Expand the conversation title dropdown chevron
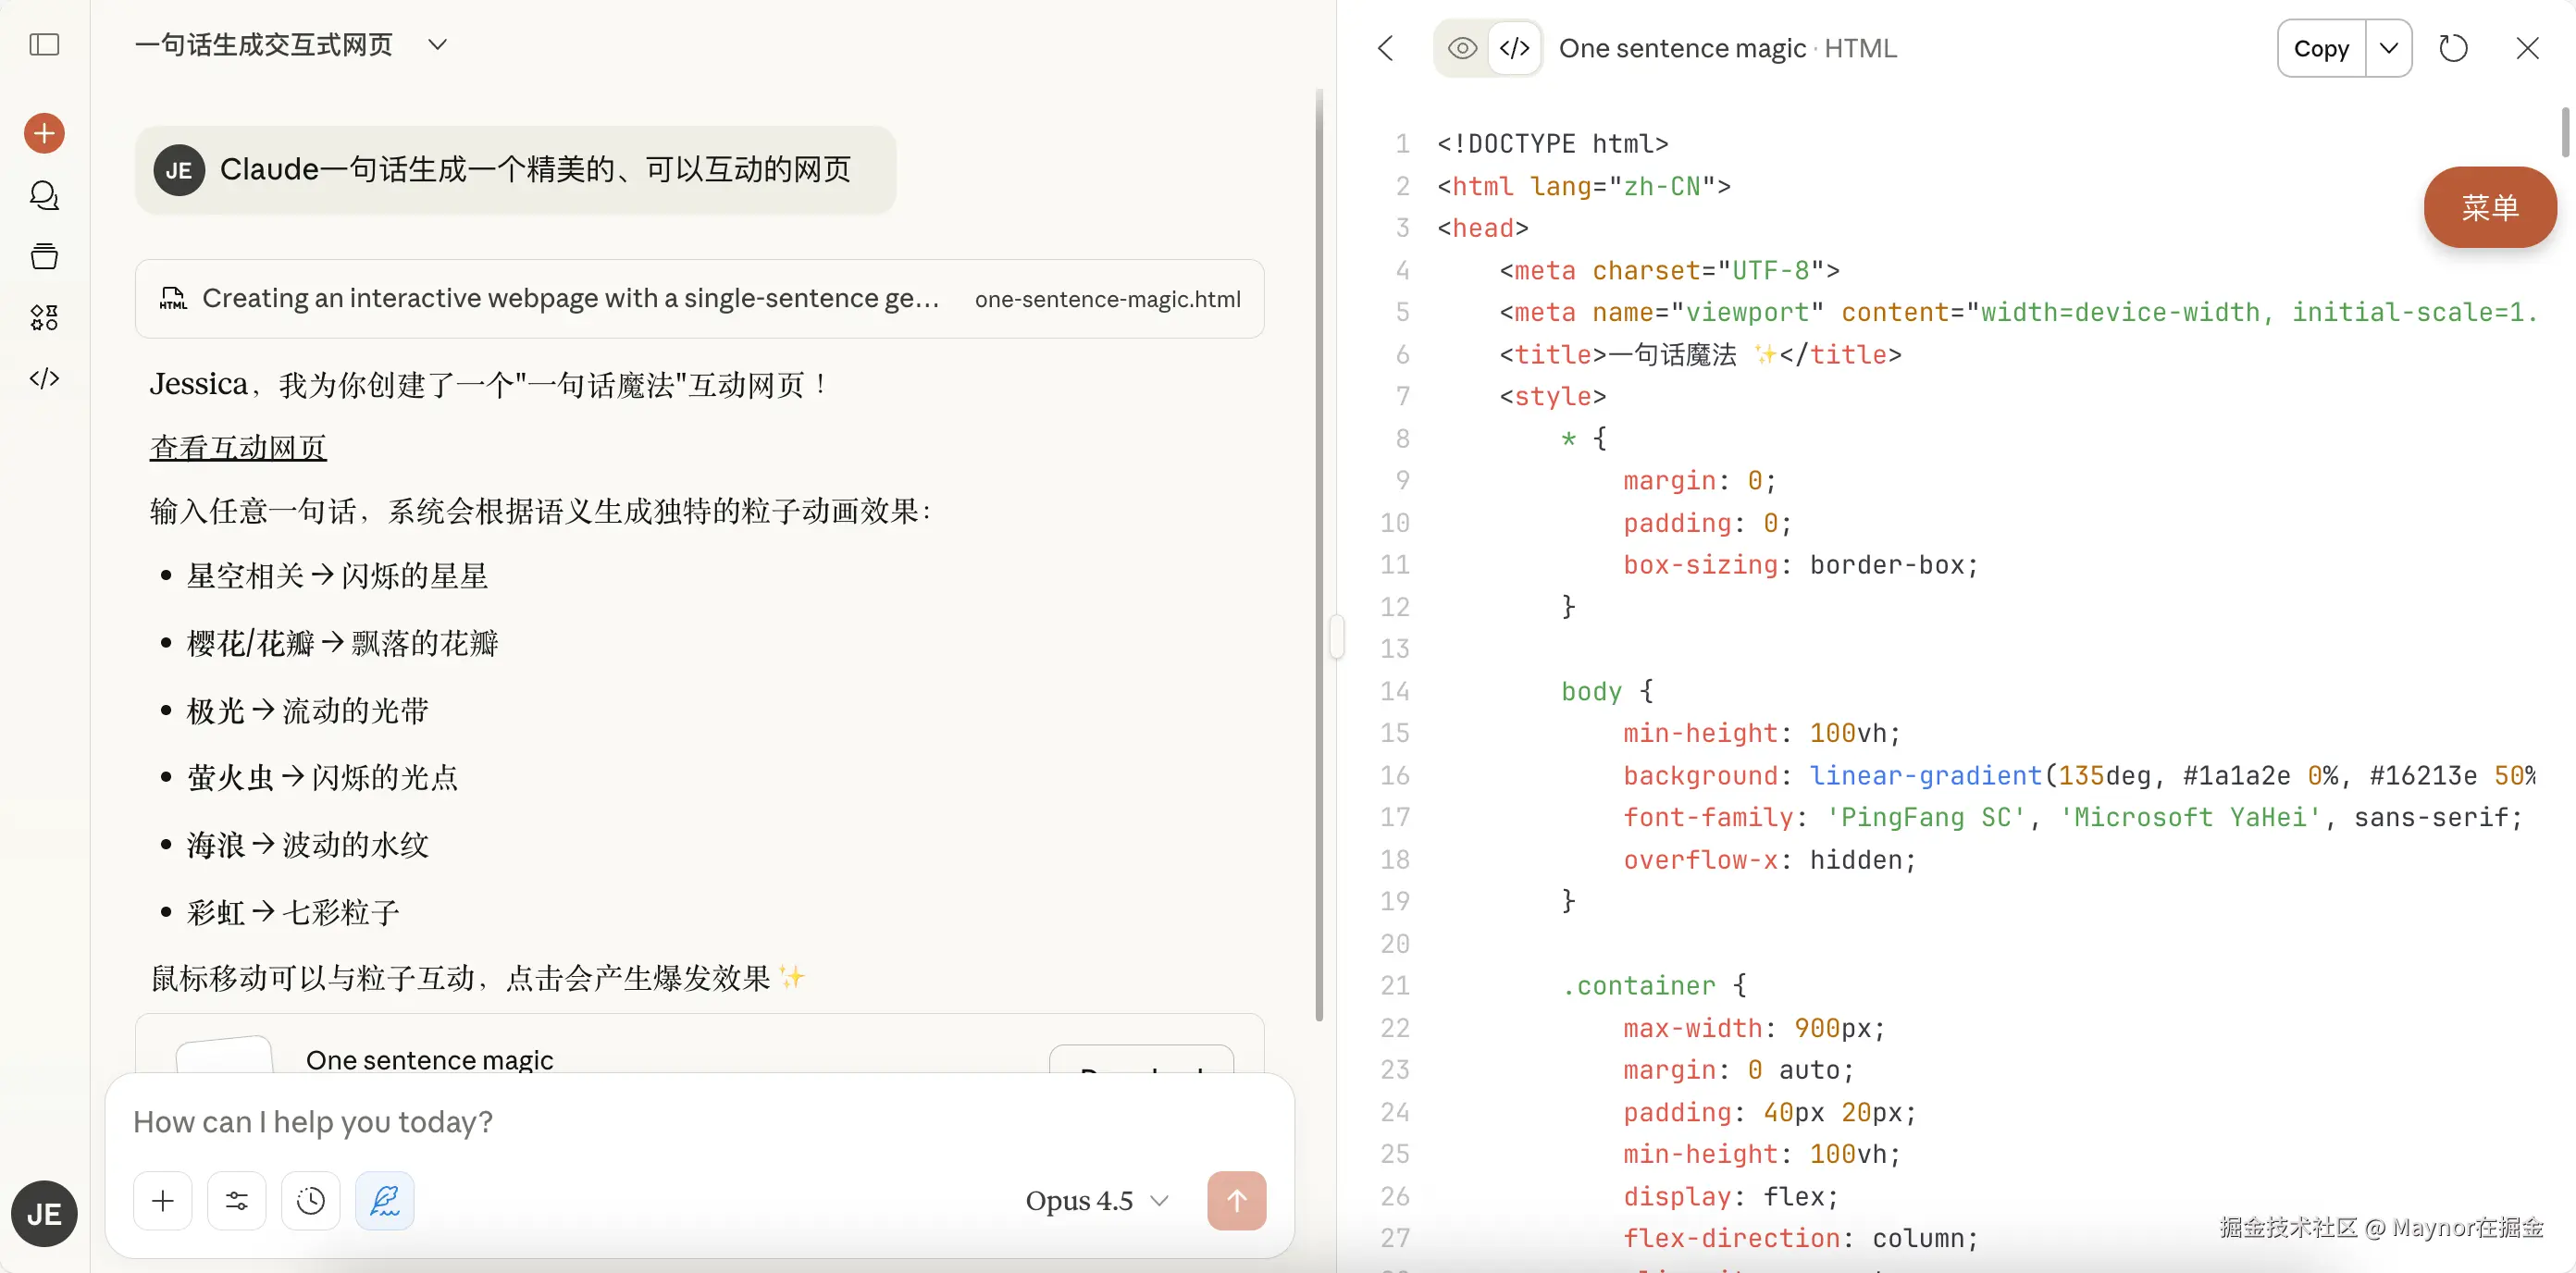 (437, 45)
